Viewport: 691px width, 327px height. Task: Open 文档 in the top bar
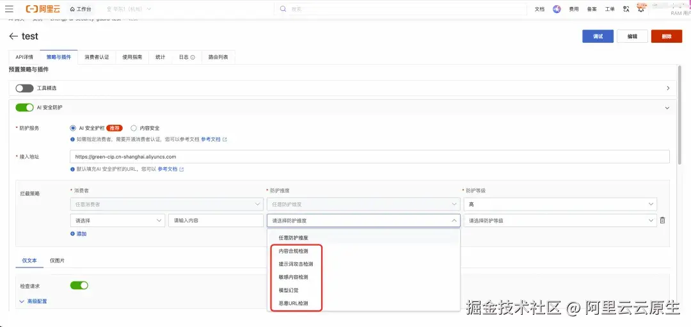coord(539,9)
